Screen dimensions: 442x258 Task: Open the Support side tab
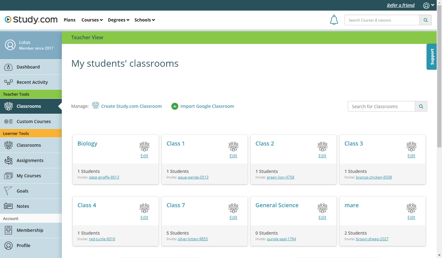pyautogui.click(x=432, y=57)
